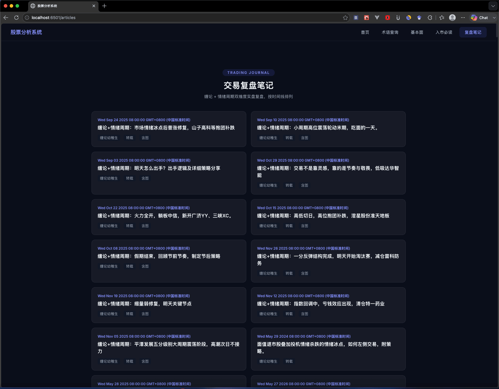Screen dimensions: 499x389
Task: Open the extensions puzzle icon
Action: coord(430,18)
